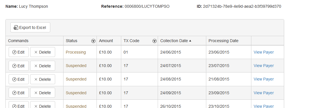
Task: Open the Status column filter icon
Action: pyautogui.click(x=93, y=41)
